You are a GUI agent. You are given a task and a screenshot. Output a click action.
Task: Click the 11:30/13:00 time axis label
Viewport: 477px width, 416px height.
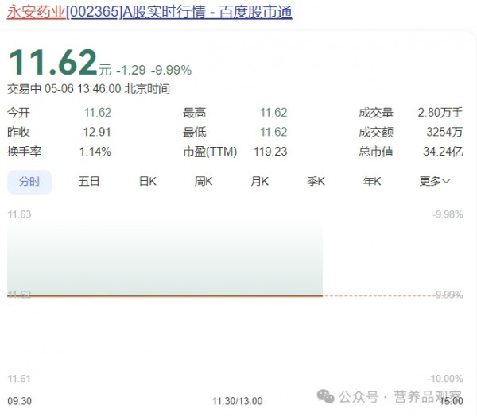tap(237, 401)
